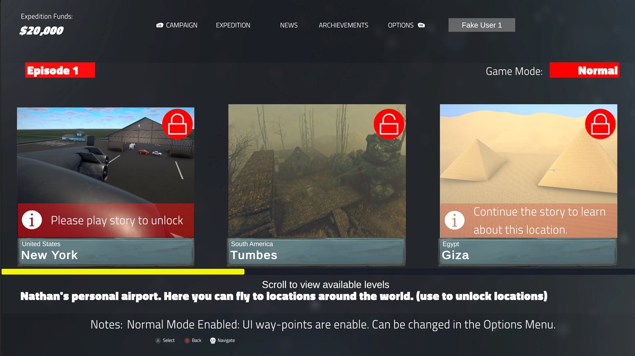Click the Fake User 1 button
Image resolution: width=635 pixels, height=356 pixels.
482,25
